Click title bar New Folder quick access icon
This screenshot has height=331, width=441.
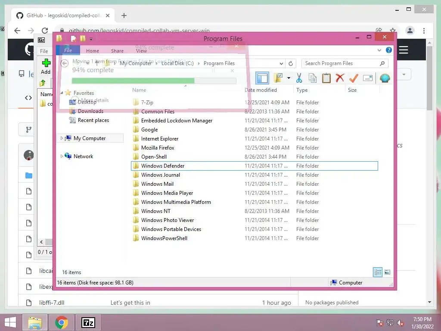[x=82, y=38]
